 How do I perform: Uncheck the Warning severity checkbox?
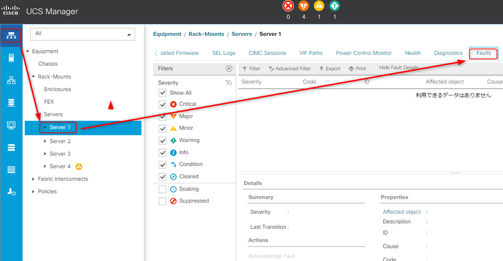tap(162, 141)
